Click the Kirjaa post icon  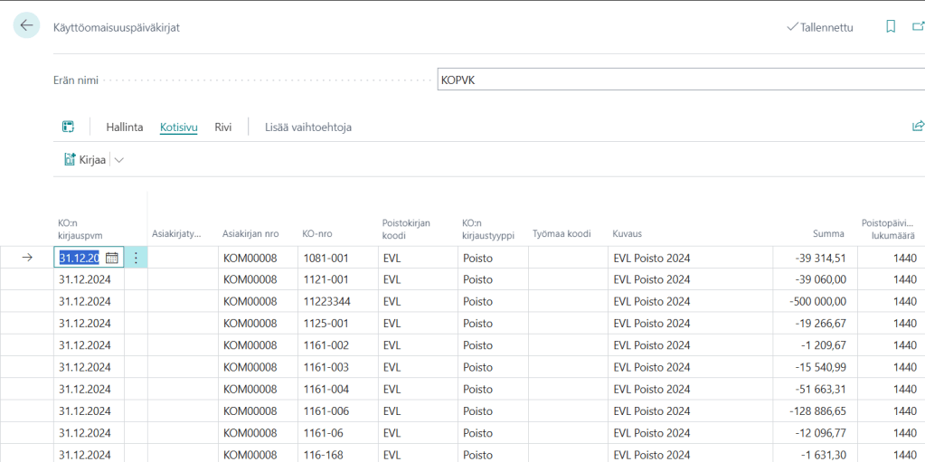[x=70, y=159]
